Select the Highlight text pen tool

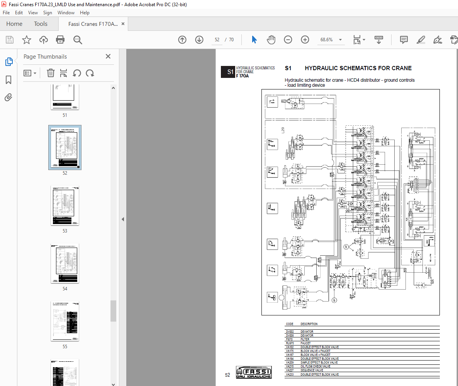[421, 40]
